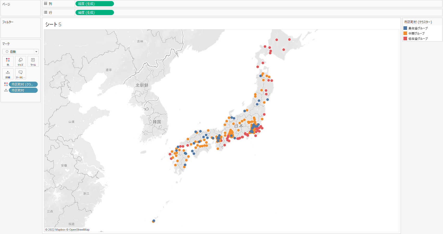
Task: Select the 市区町村 detail pill in marks
Action: point(23,90)
